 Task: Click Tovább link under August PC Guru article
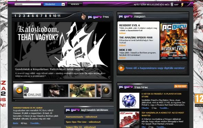(35, 123)
